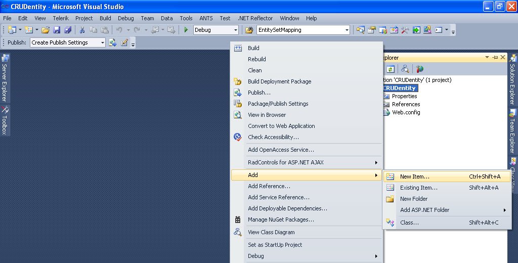Click the green arrow Start Page icon
This screenshot has width=518, height=263.
pyautogui.click(x=416, y=30)
